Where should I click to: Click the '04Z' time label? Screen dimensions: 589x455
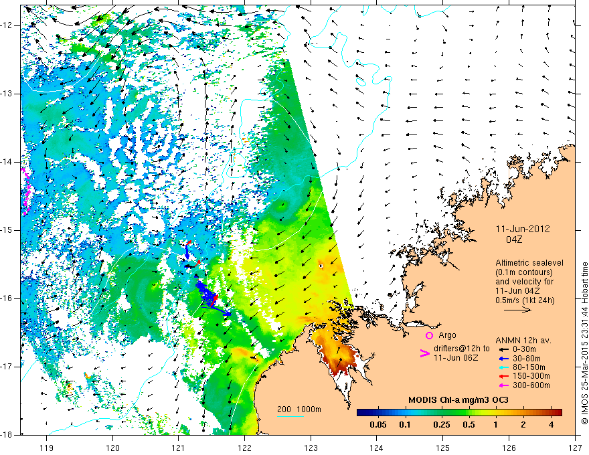tap(514, 240)
